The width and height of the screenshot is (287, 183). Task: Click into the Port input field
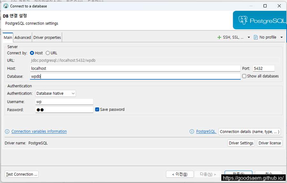(x=263, y=68)
